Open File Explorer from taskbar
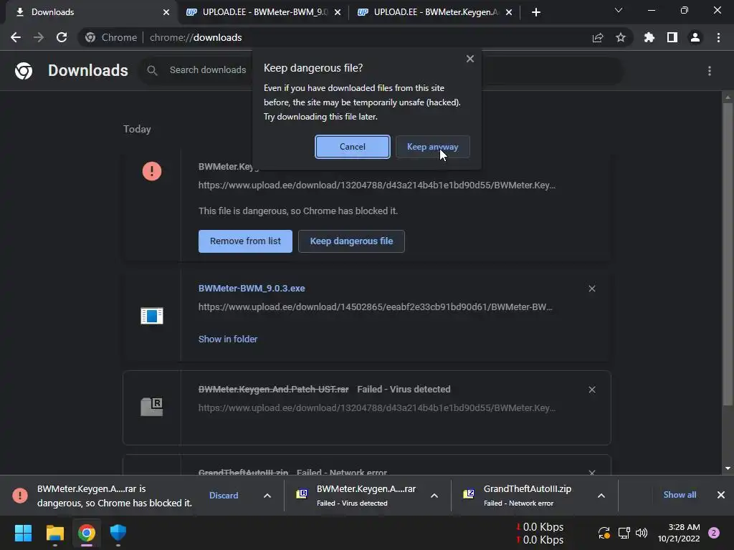 (54, 533)
